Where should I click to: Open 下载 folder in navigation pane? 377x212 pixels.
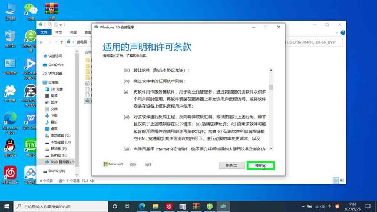pyautogui.click(x=54, y=115)
